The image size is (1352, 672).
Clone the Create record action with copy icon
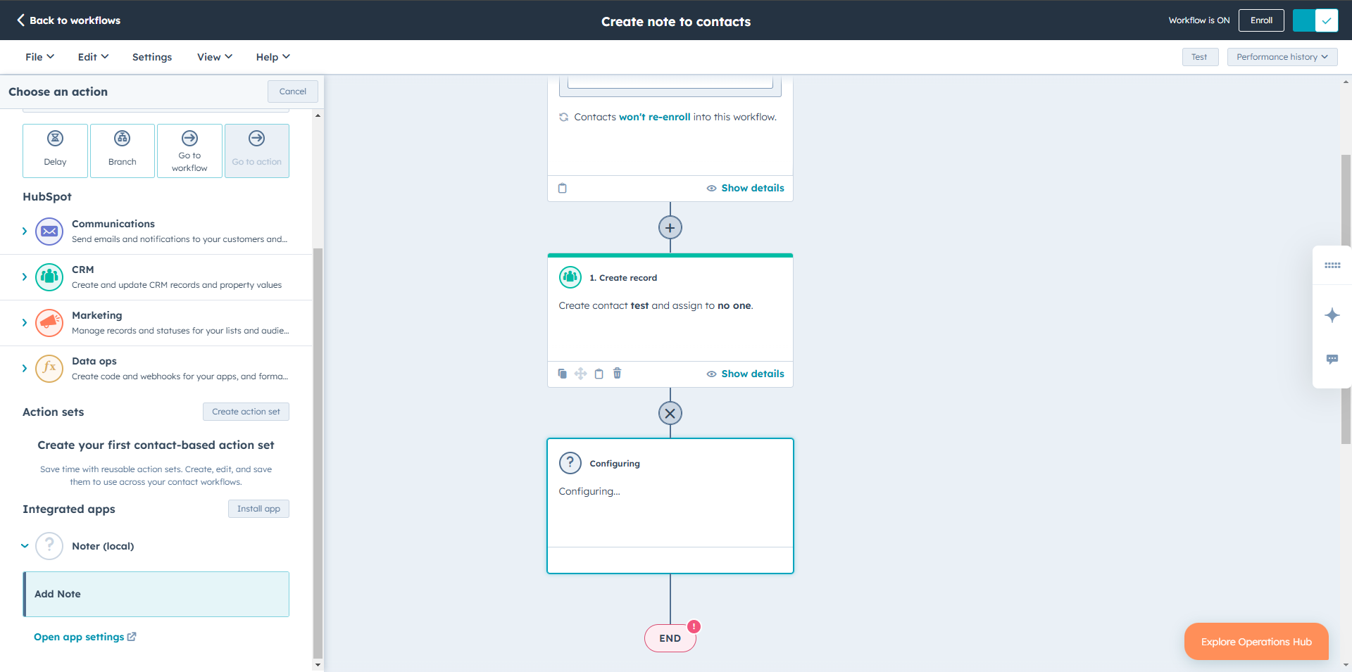pyautogui.click(x=562, y=373)
